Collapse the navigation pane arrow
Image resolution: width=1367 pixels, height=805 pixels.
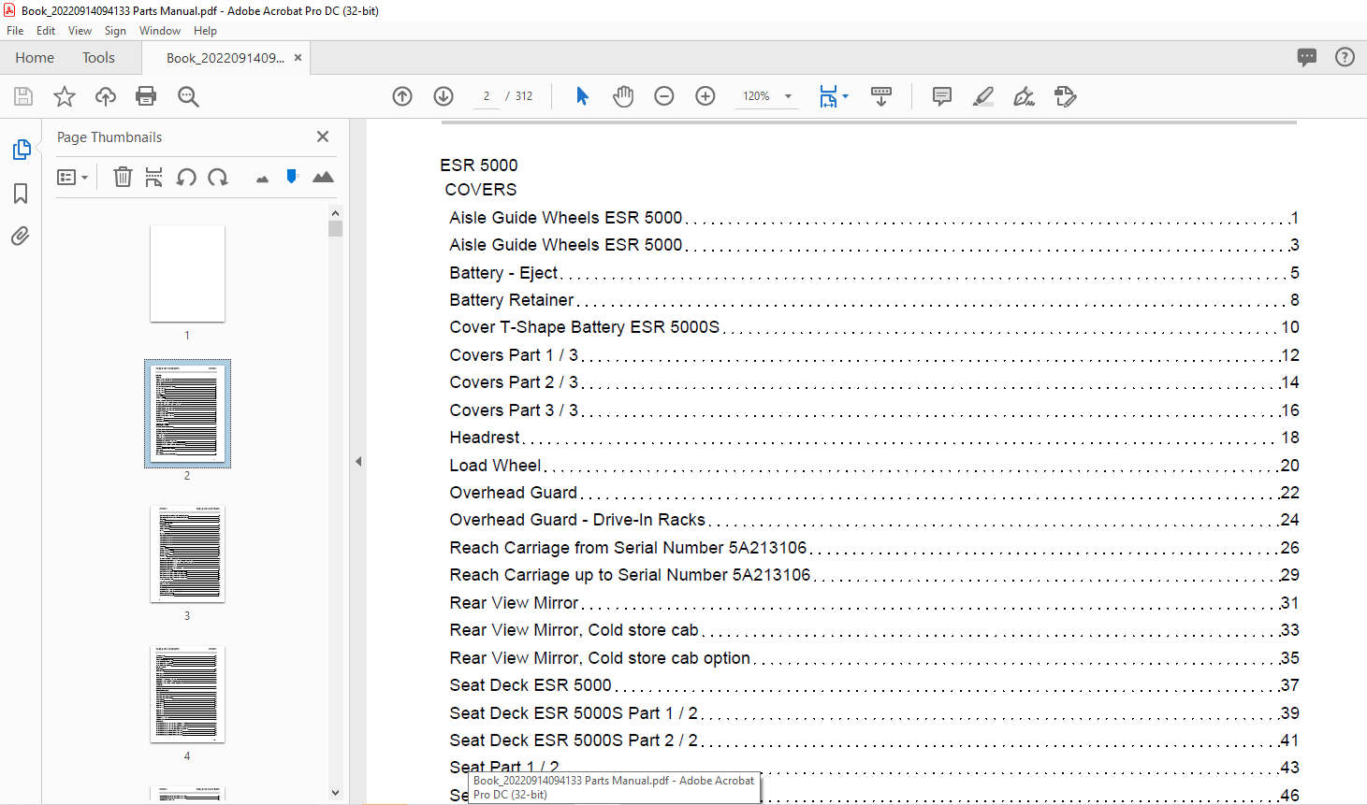click(358, 461)
